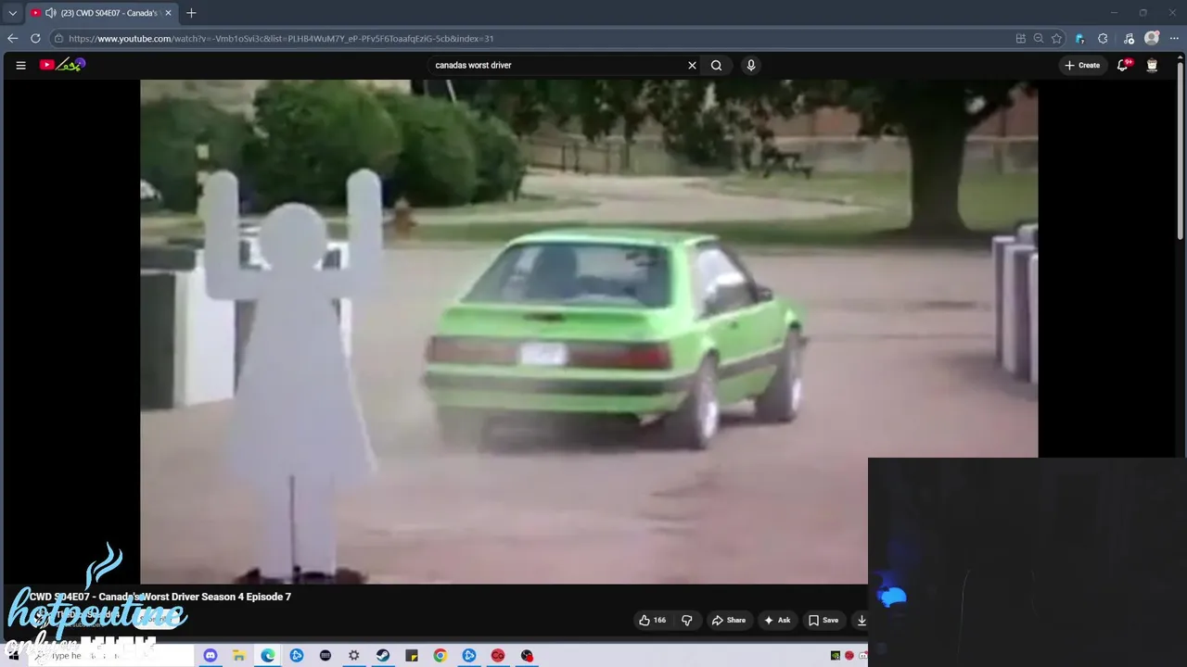This screenshot has width=1187, height=667.
Task: Click the zoom-out magnifier in address bar
Action: pos(1039,38)
